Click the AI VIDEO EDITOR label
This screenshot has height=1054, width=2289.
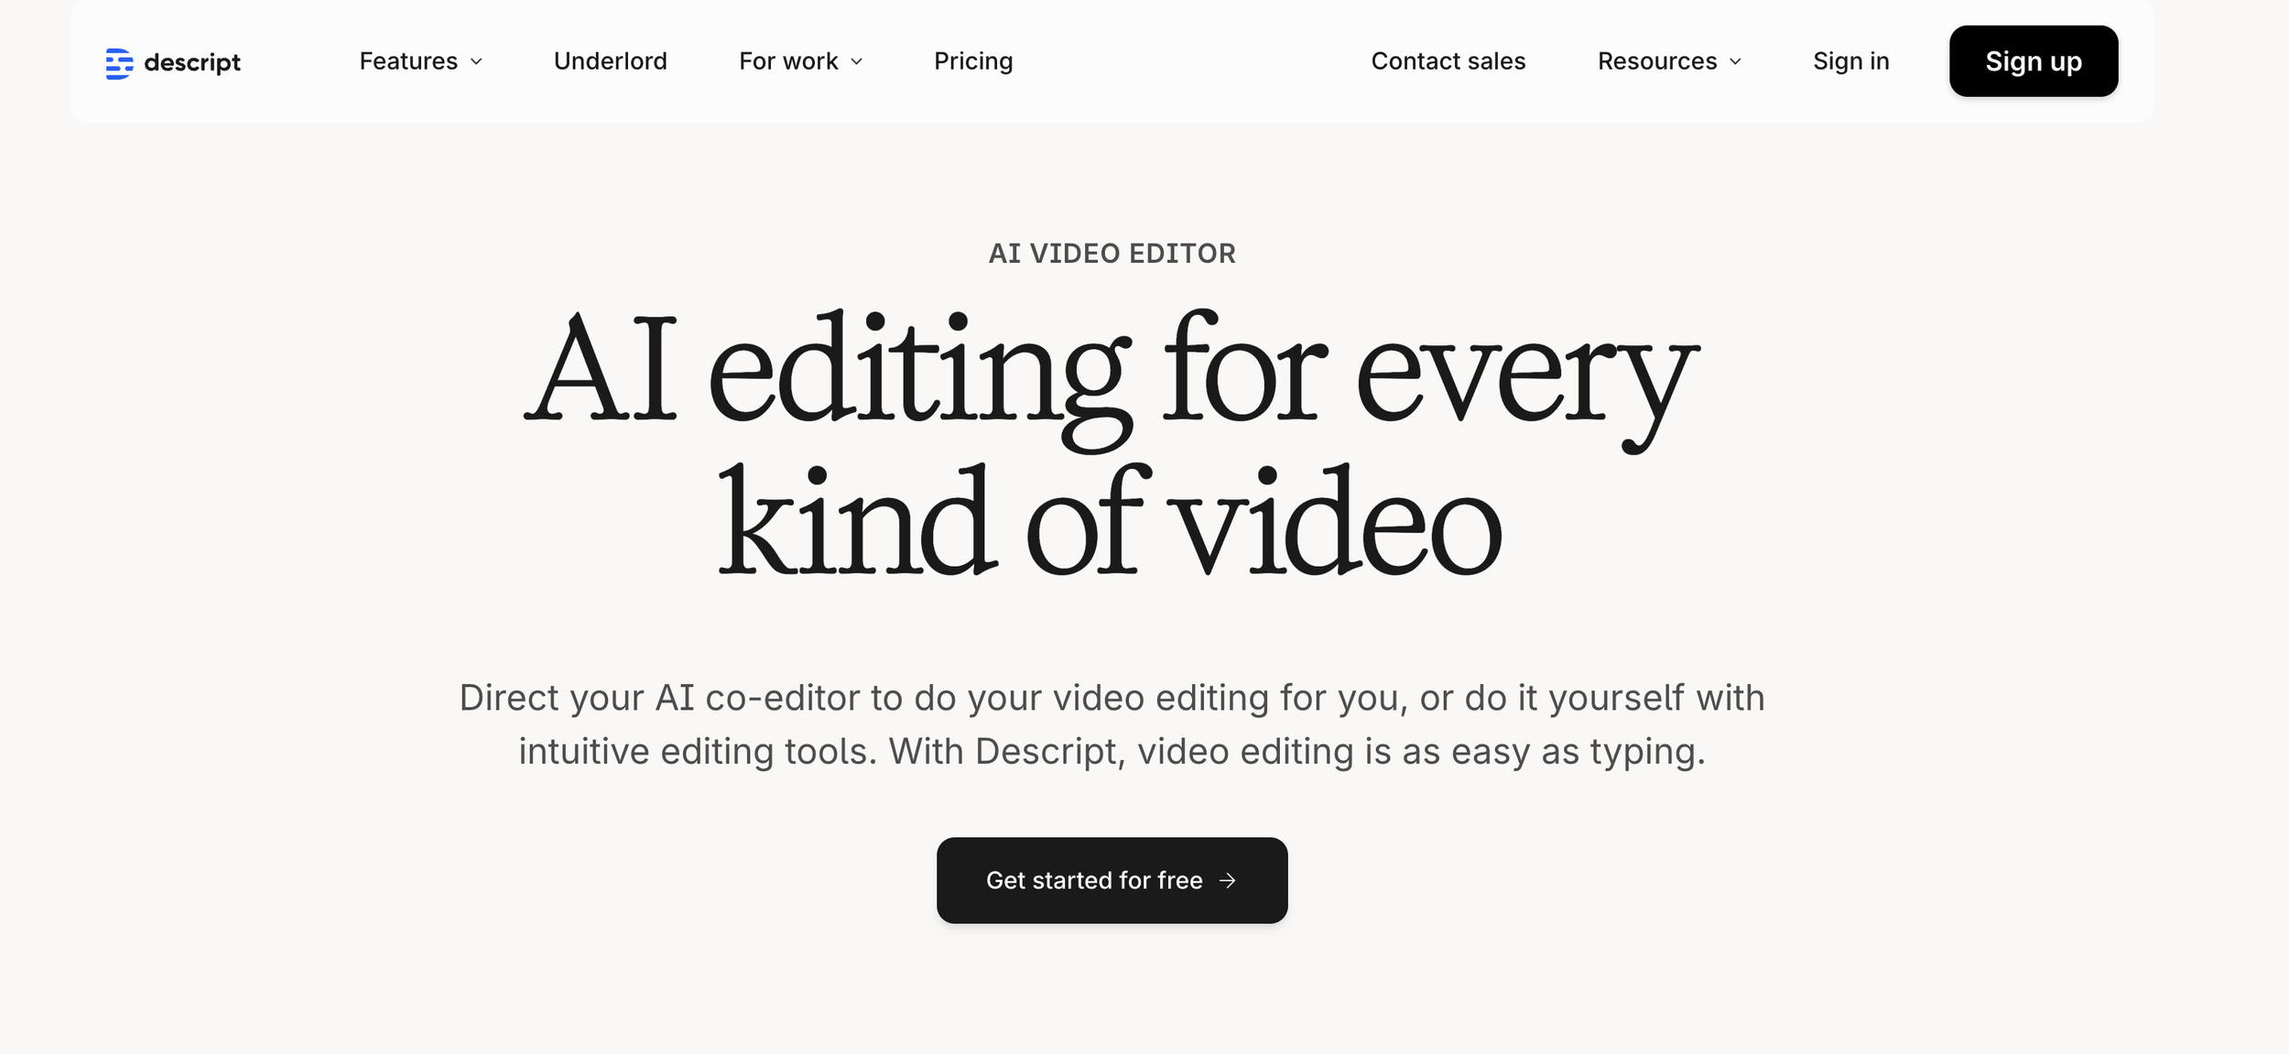click(x=1112, y=254)
